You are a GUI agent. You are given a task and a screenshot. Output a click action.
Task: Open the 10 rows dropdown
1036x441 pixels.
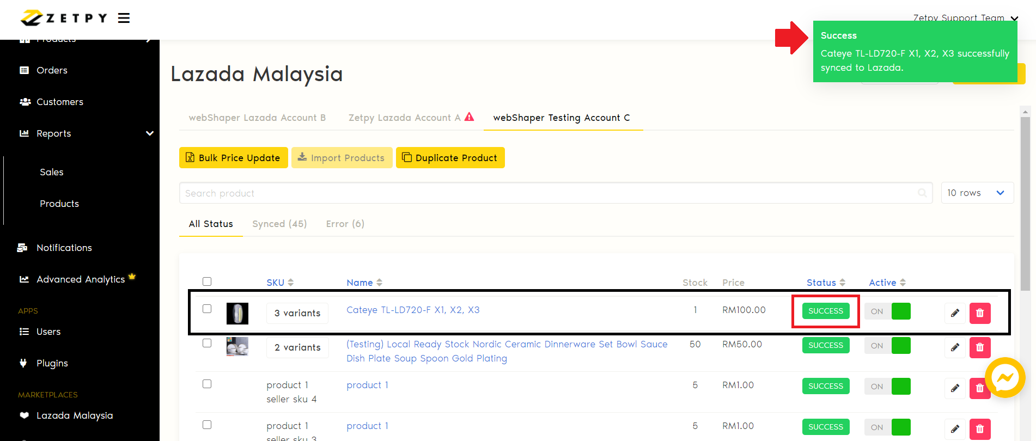coord(977,193)
